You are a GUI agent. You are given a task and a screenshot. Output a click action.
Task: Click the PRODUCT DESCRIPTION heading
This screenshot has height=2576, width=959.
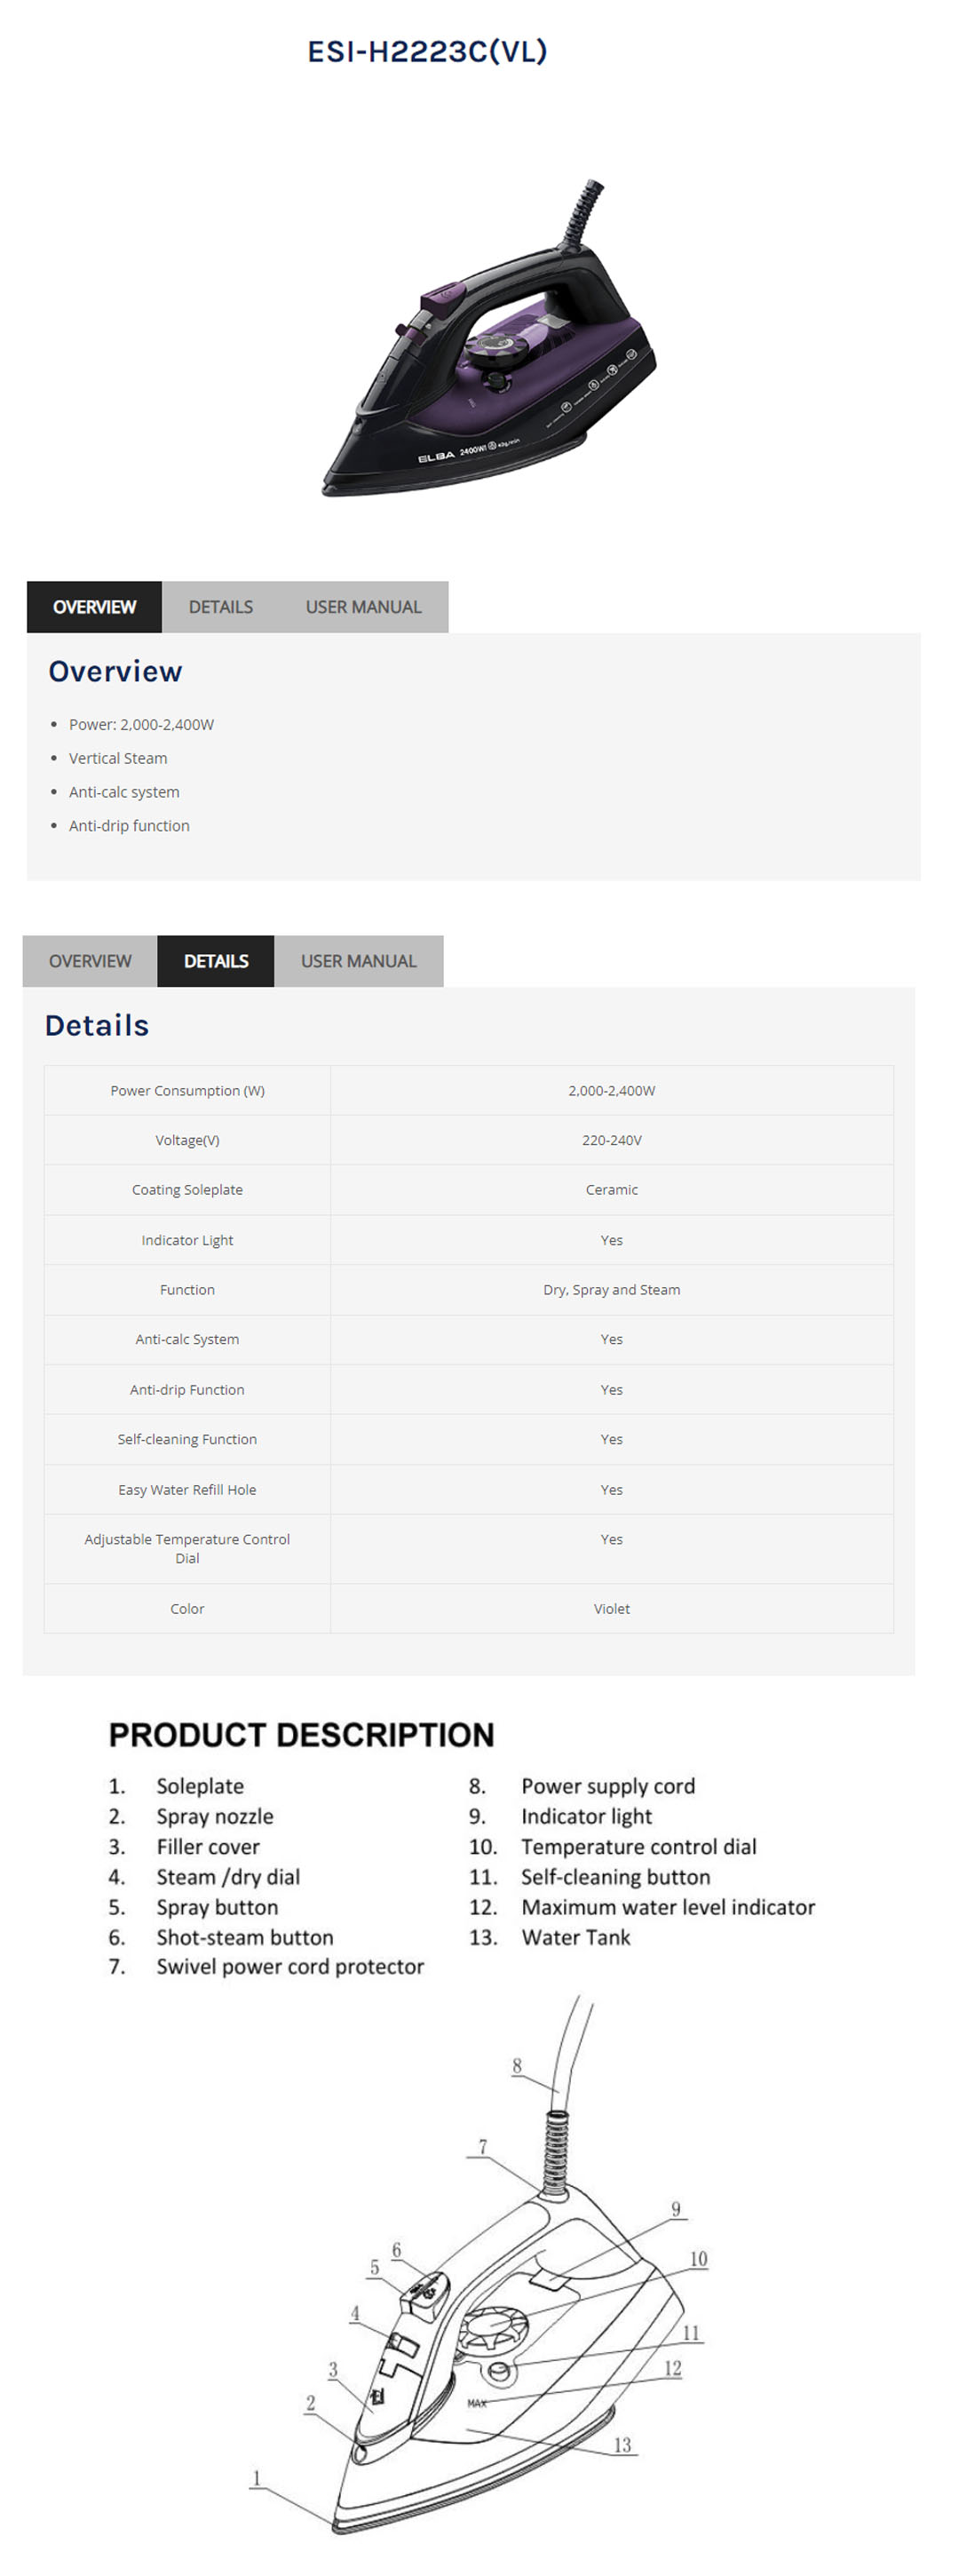point(301,1735)
